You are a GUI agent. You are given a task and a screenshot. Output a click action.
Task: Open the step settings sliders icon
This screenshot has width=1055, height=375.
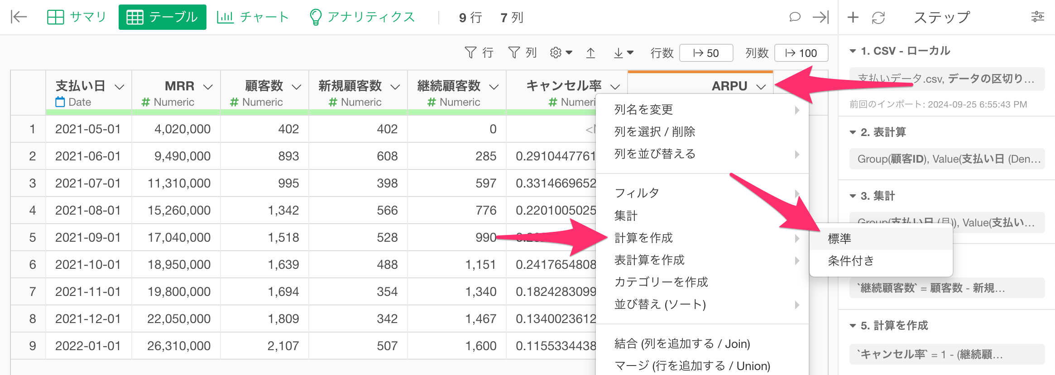coord(1037,17)
